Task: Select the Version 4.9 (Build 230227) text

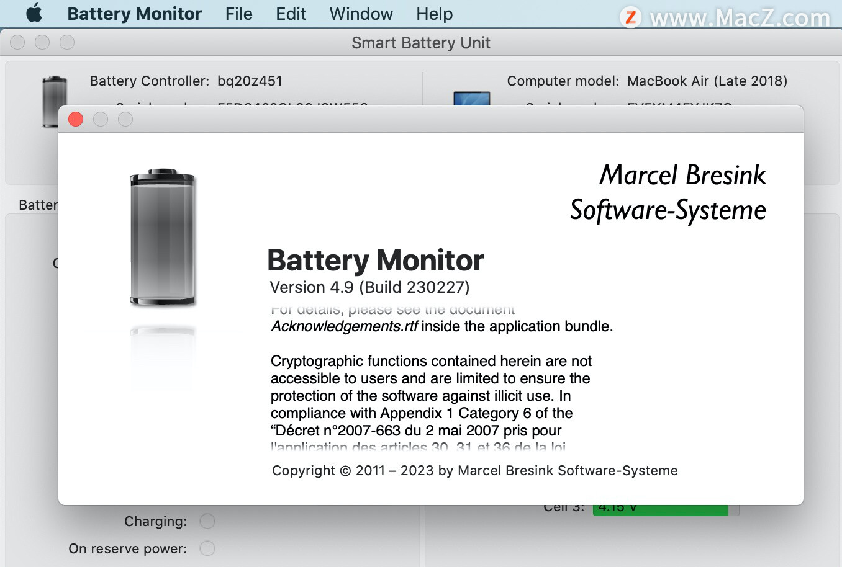Action: 369,287
